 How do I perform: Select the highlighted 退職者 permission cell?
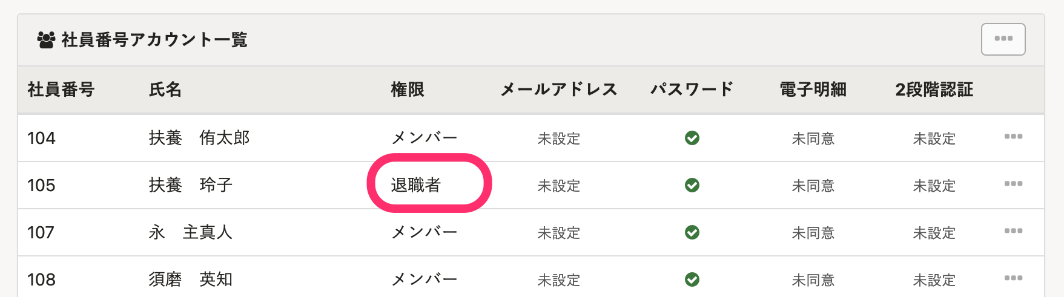click(416, 185)
